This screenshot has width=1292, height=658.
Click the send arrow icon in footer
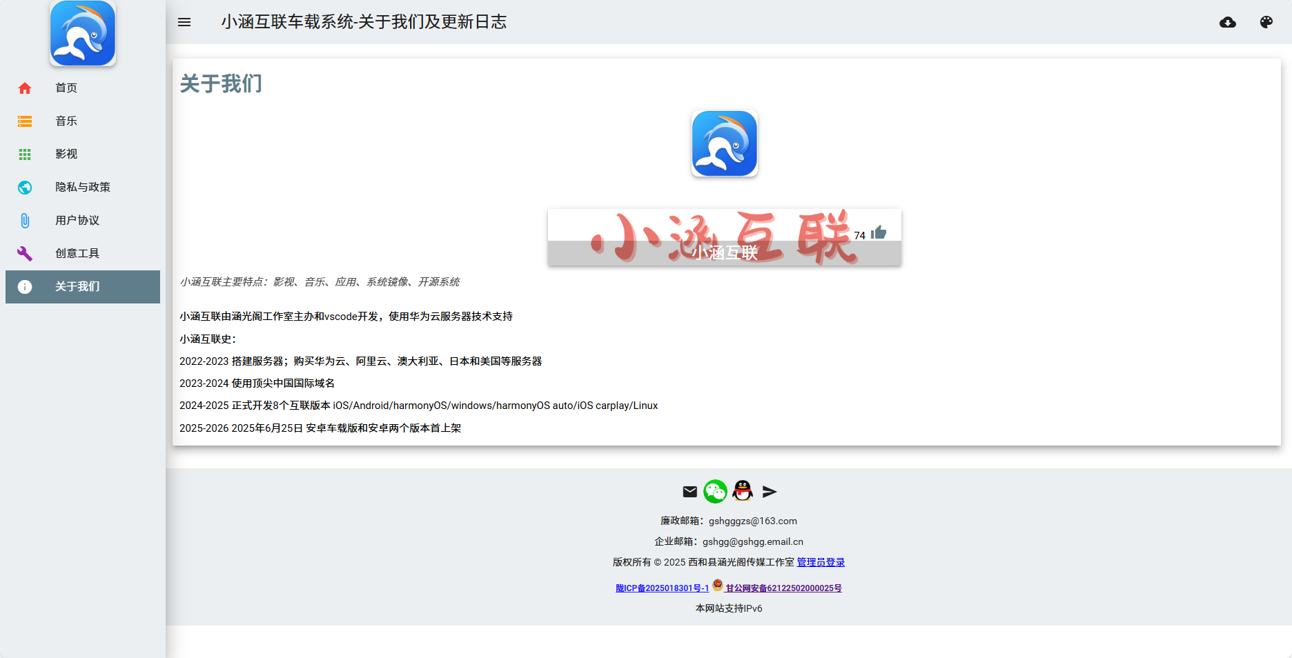[769, 492]
